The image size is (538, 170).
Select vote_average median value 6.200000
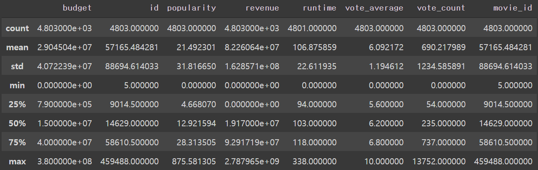point(387,123)
